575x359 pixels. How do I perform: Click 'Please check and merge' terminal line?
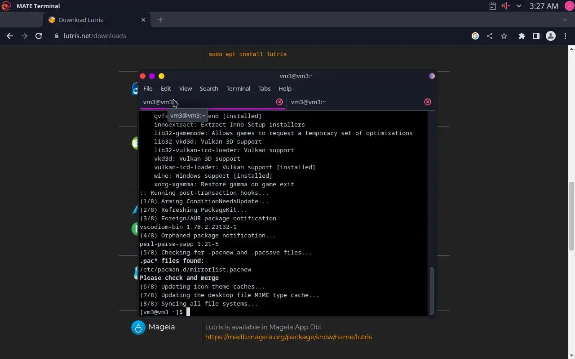(x=179, y=278)
